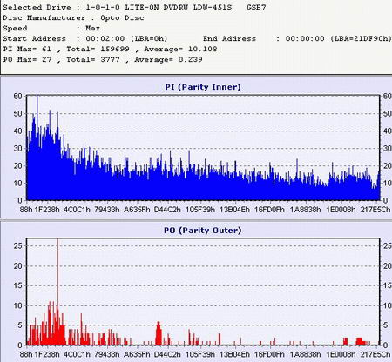Click the PO (Parity Outer) chart title

coord(203,231)
